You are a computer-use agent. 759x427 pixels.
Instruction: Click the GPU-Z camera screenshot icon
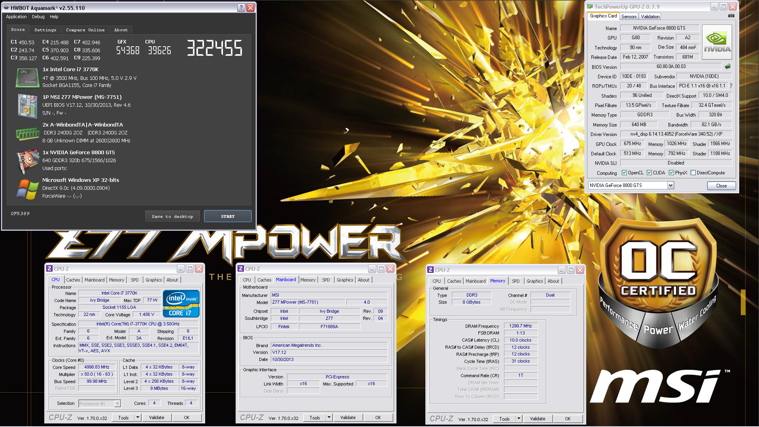click(x=731, y=16)
